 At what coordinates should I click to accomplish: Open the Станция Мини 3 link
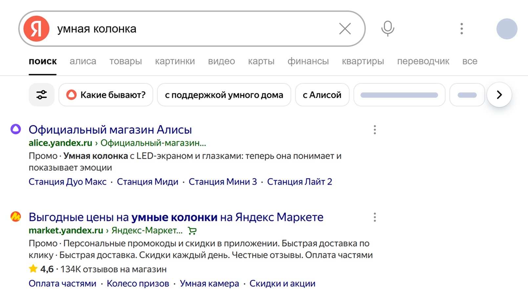pyautogui.click(x=223, y=182)
